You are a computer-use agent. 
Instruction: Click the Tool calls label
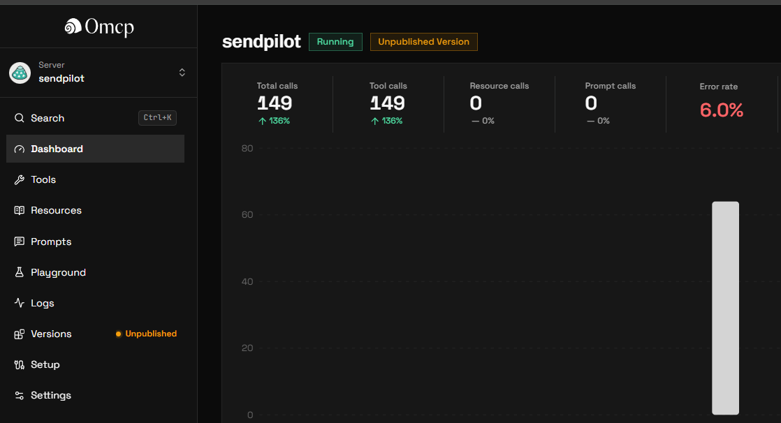tap(388, 86)
